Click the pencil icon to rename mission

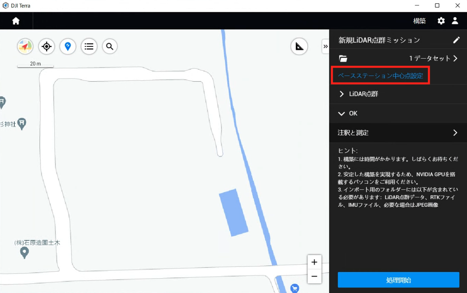(457, 40)
